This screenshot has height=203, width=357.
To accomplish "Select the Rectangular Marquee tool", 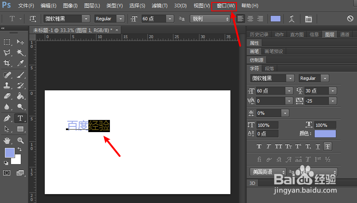I will coord(7,42).
